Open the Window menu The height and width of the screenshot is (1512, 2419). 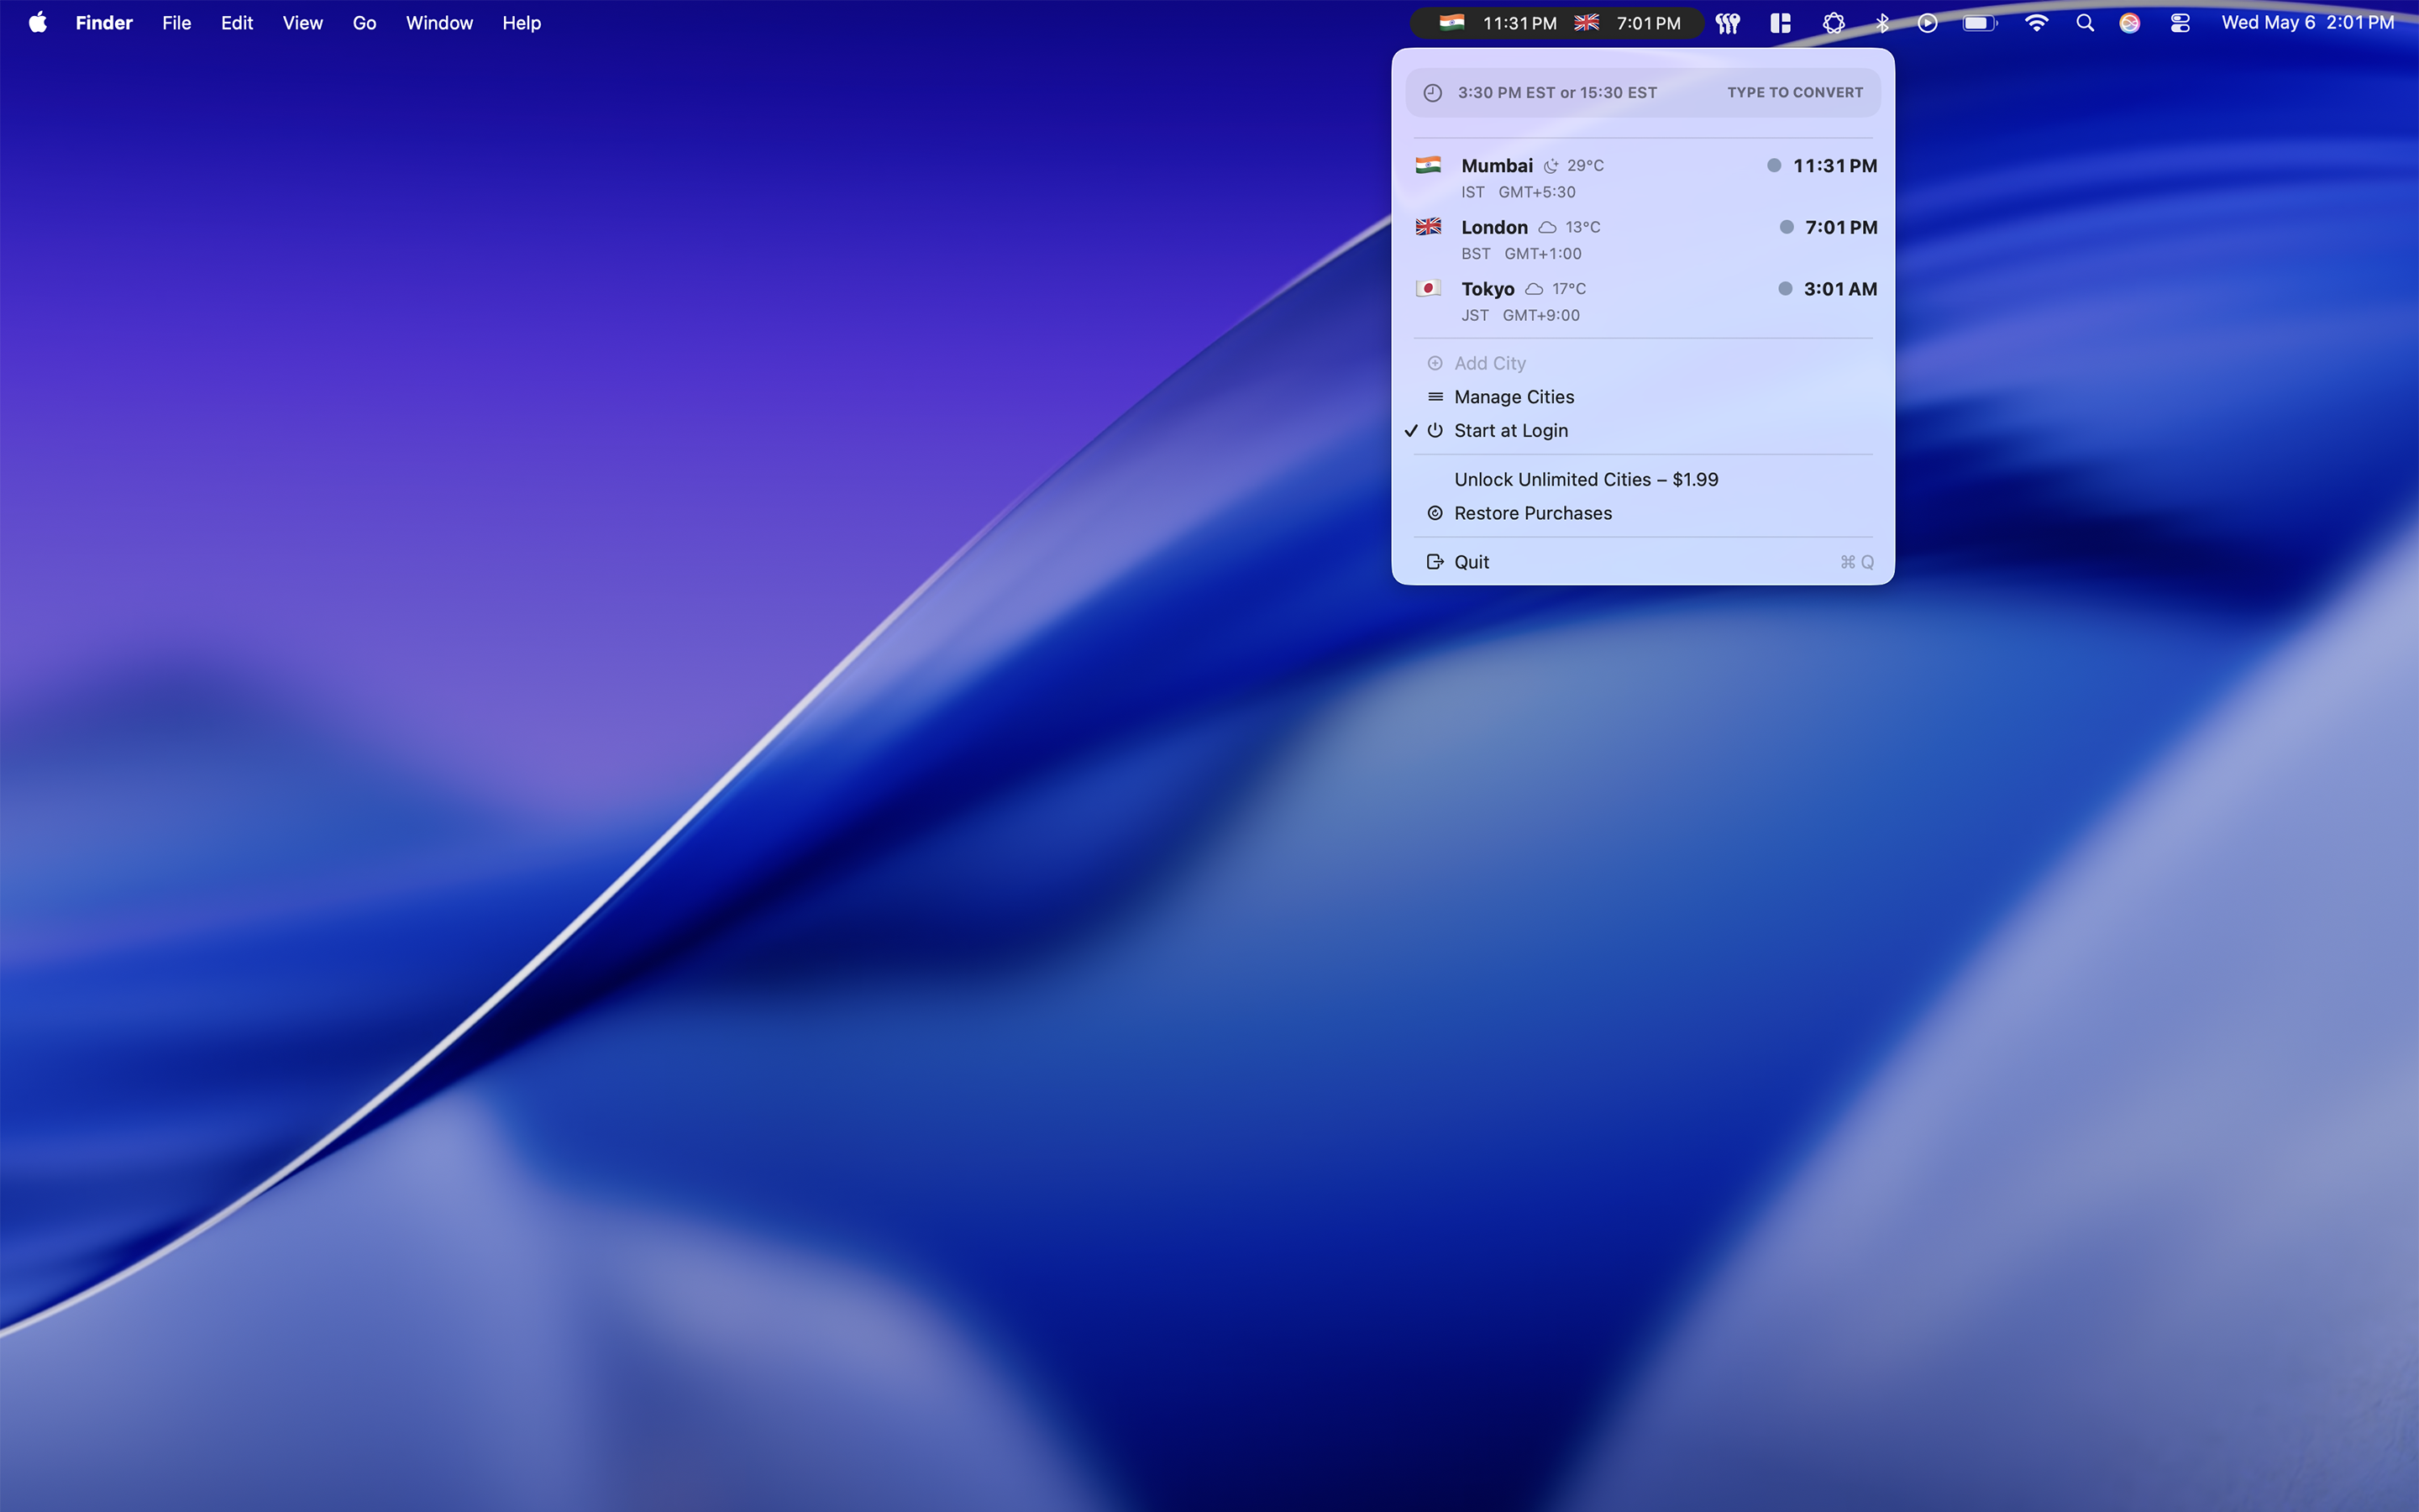438,23
